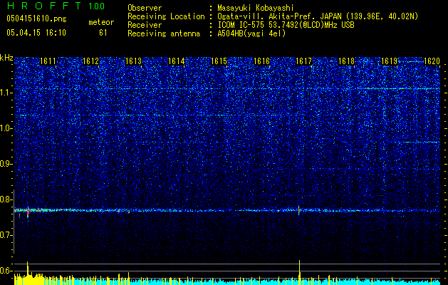Click the 0.7 frequency axis label
Screen dimensions: 448x285
pyautogui.click(x=6, y=235)
